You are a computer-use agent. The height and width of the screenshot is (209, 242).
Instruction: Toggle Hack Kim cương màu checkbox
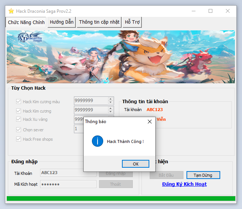click(x=18, y=102)
